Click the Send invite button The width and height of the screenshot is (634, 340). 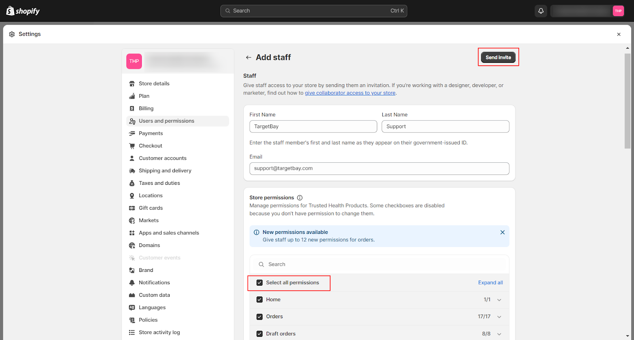tap(498, 57)
